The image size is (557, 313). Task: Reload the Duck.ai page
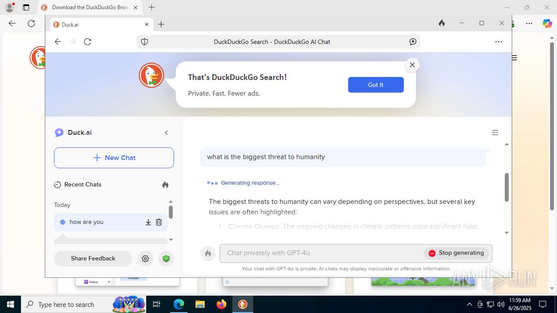pyautogui.click(x=87, y=42)
